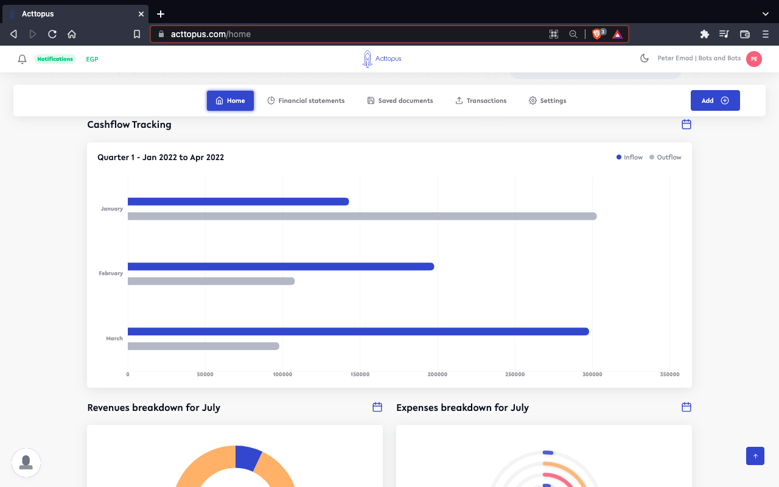779x487 pixels.
Task: Open the PE user avatar menu
Action: coord(753,59)
